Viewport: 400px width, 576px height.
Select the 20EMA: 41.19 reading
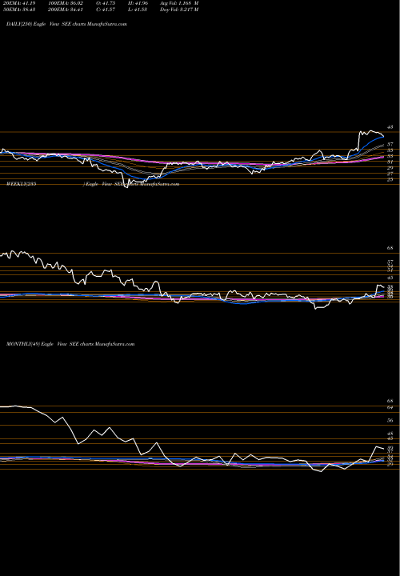pos(19,3)
